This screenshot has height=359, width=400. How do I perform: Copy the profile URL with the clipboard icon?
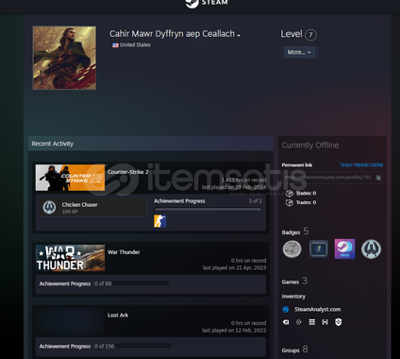pos(378,178)
